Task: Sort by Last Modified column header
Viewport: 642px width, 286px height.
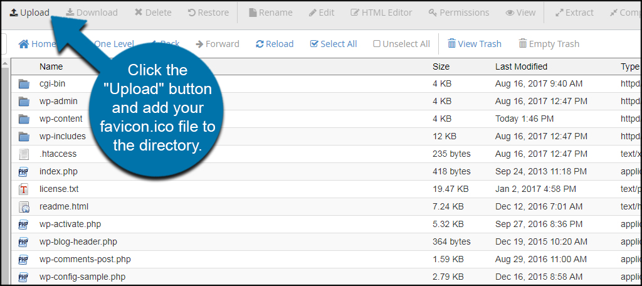Action: click(x=521, y=66)
